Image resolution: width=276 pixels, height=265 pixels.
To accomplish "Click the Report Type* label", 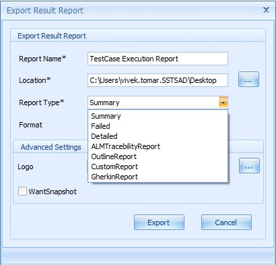I will click(42, 102).
